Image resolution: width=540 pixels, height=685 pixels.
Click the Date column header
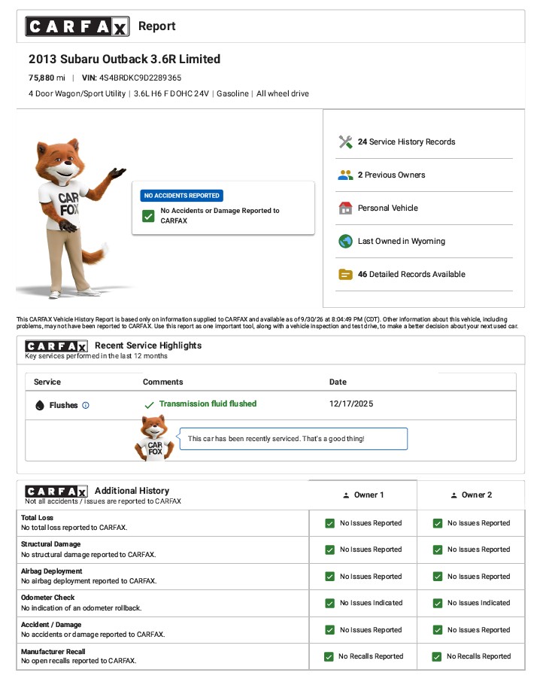[338, 382]
